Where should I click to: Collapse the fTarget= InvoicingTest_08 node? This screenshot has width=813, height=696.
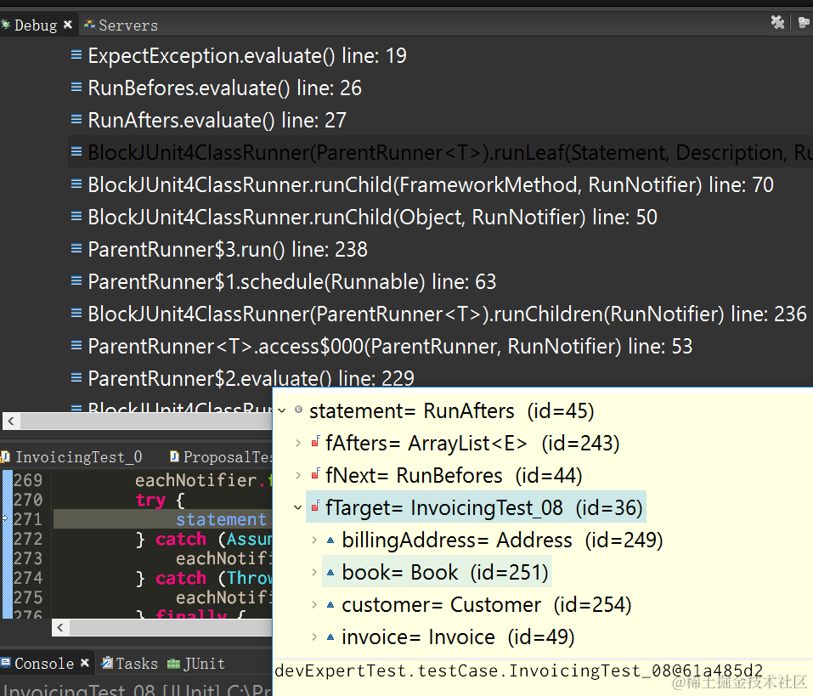click(298, 507)
